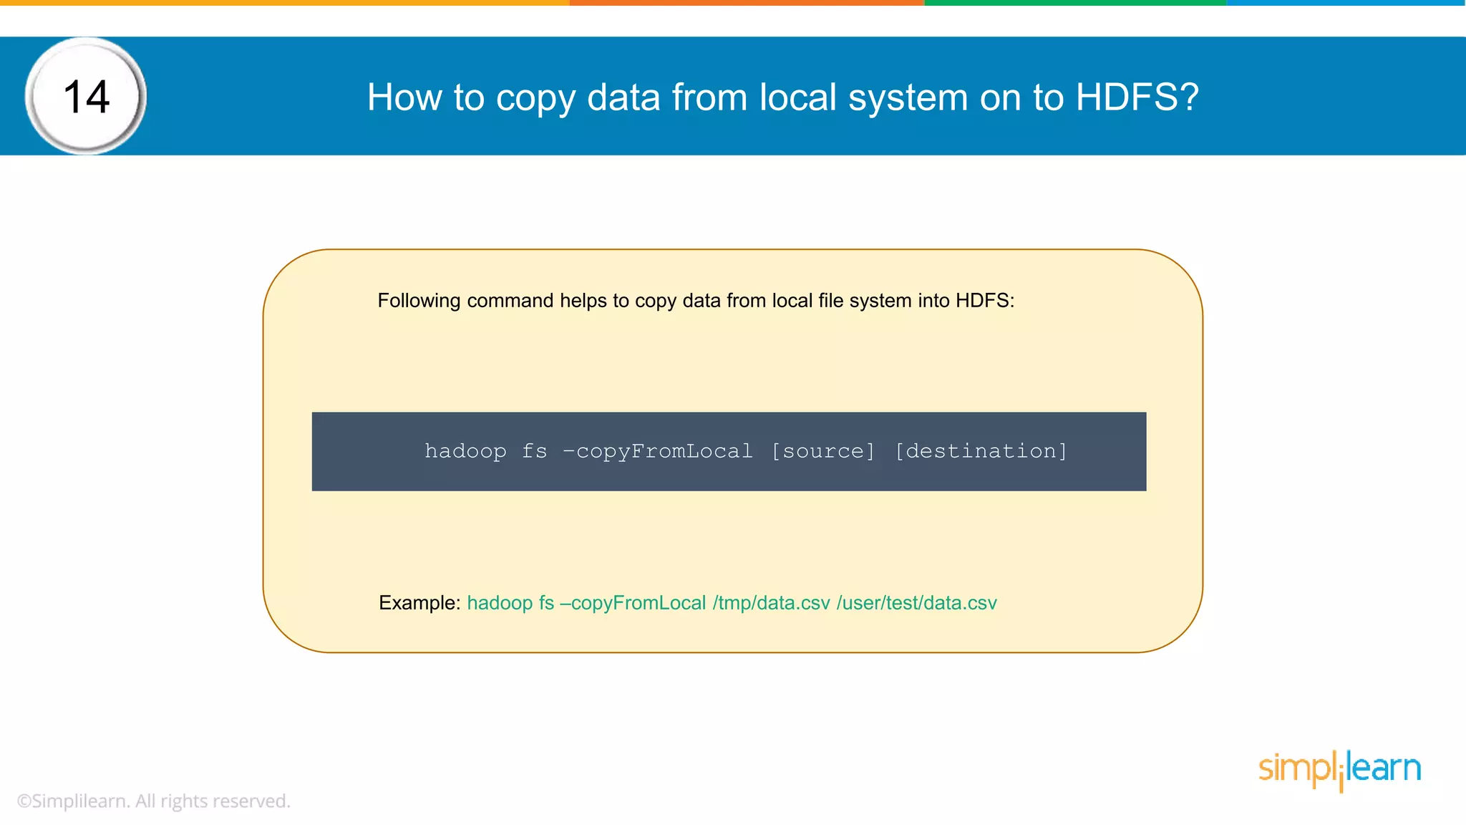1466x825 pixels.
Task: Click the number 14 circle badge
Action: coord(86,96)
